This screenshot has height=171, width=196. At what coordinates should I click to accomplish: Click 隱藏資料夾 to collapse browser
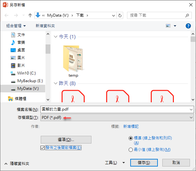[x=17, y=164]
